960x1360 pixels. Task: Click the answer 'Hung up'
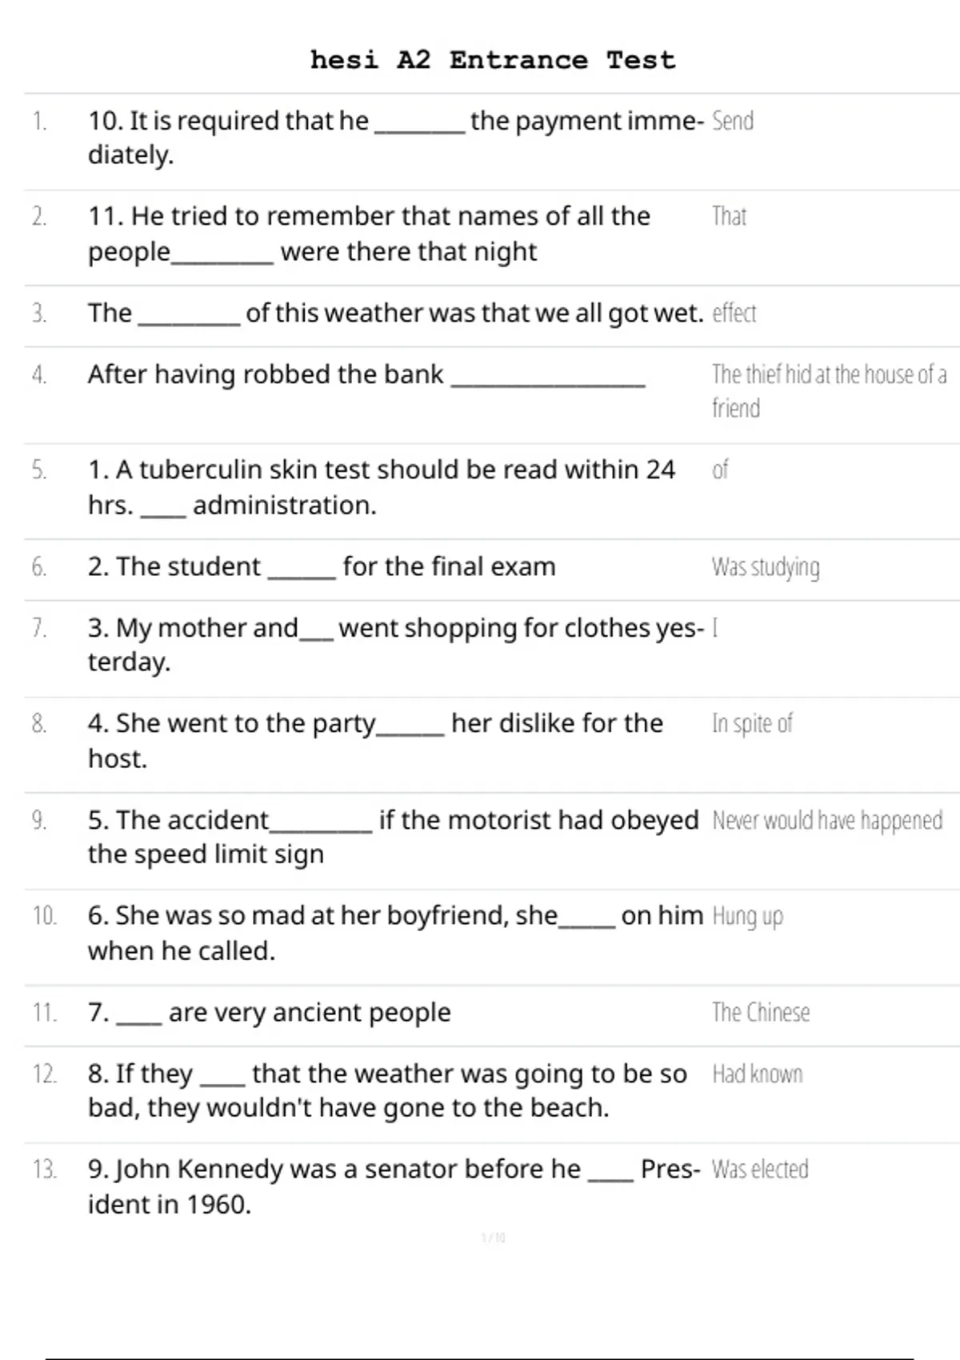[747, 916]
